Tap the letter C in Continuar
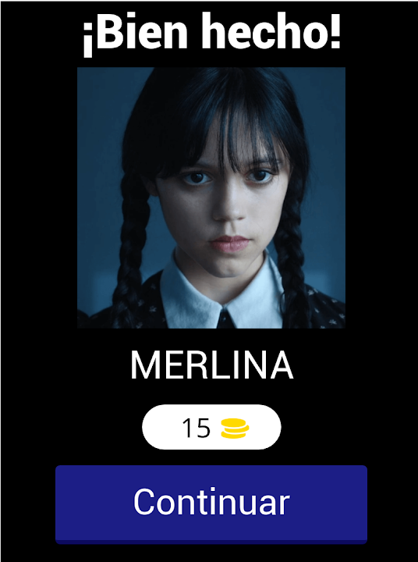Image resolution: width=418 pixels, height=562 pixels. (x=146, y=502)
